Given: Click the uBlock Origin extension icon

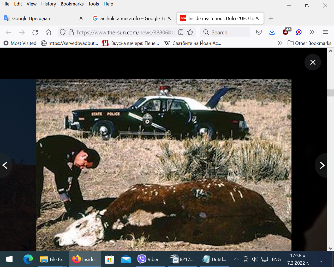Looking at the screenshot, I should 286,32.
